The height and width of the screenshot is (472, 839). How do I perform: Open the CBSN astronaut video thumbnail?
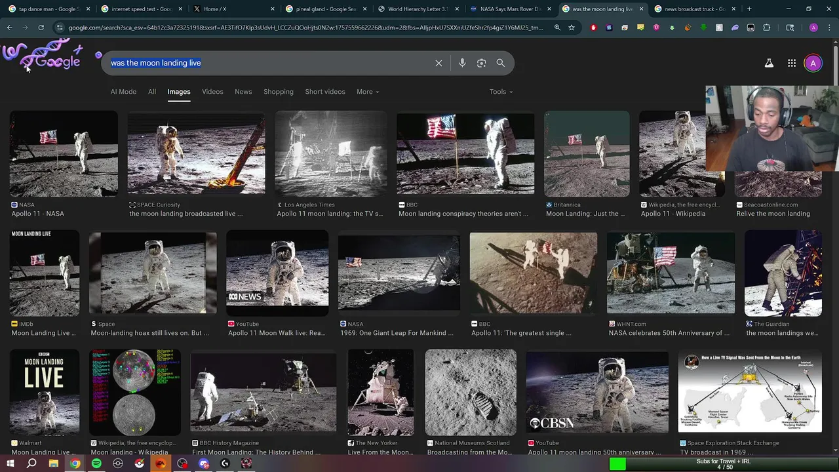(x=597, y=392)
